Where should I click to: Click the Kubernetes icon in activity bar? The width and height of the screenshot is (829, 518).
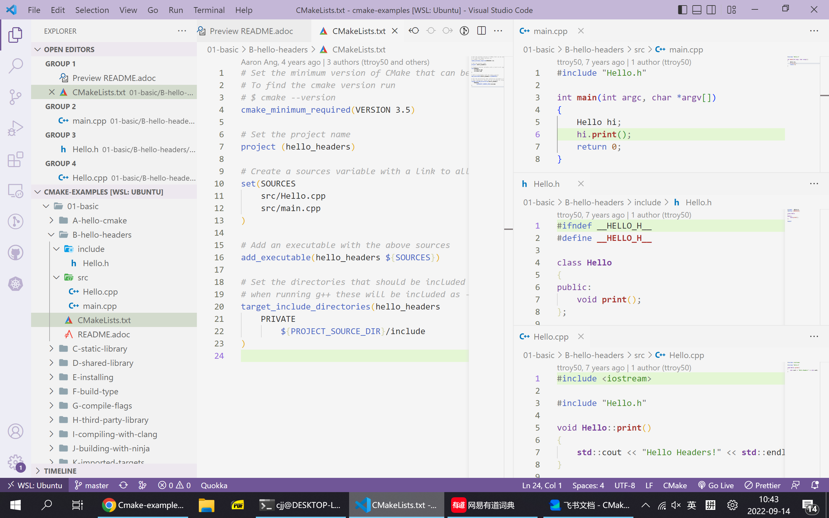[x=16, y=284]
